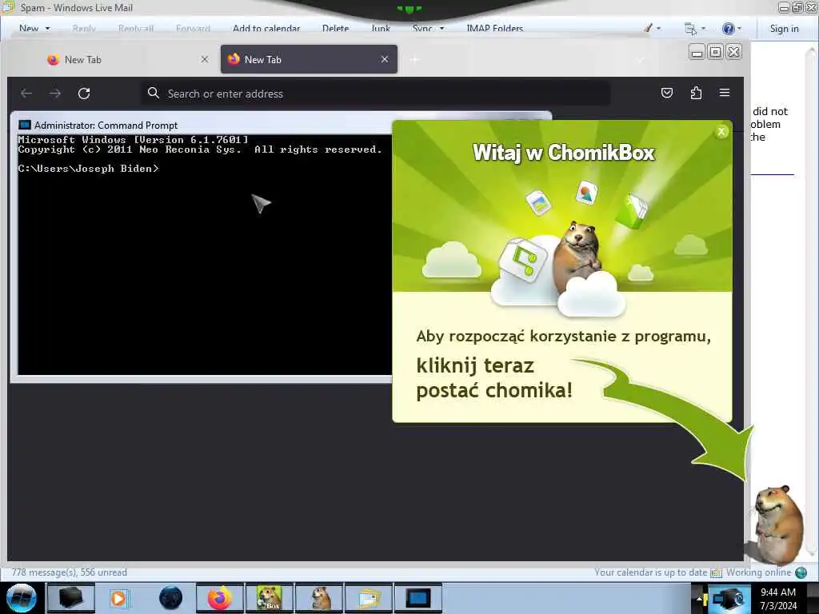Open the ChomikBox taskbar icon
819x614 pixels.
[x=269, y=598]
